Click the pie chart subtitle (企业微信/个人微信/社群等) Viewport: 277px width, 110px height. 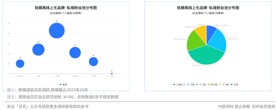(208, 13)
